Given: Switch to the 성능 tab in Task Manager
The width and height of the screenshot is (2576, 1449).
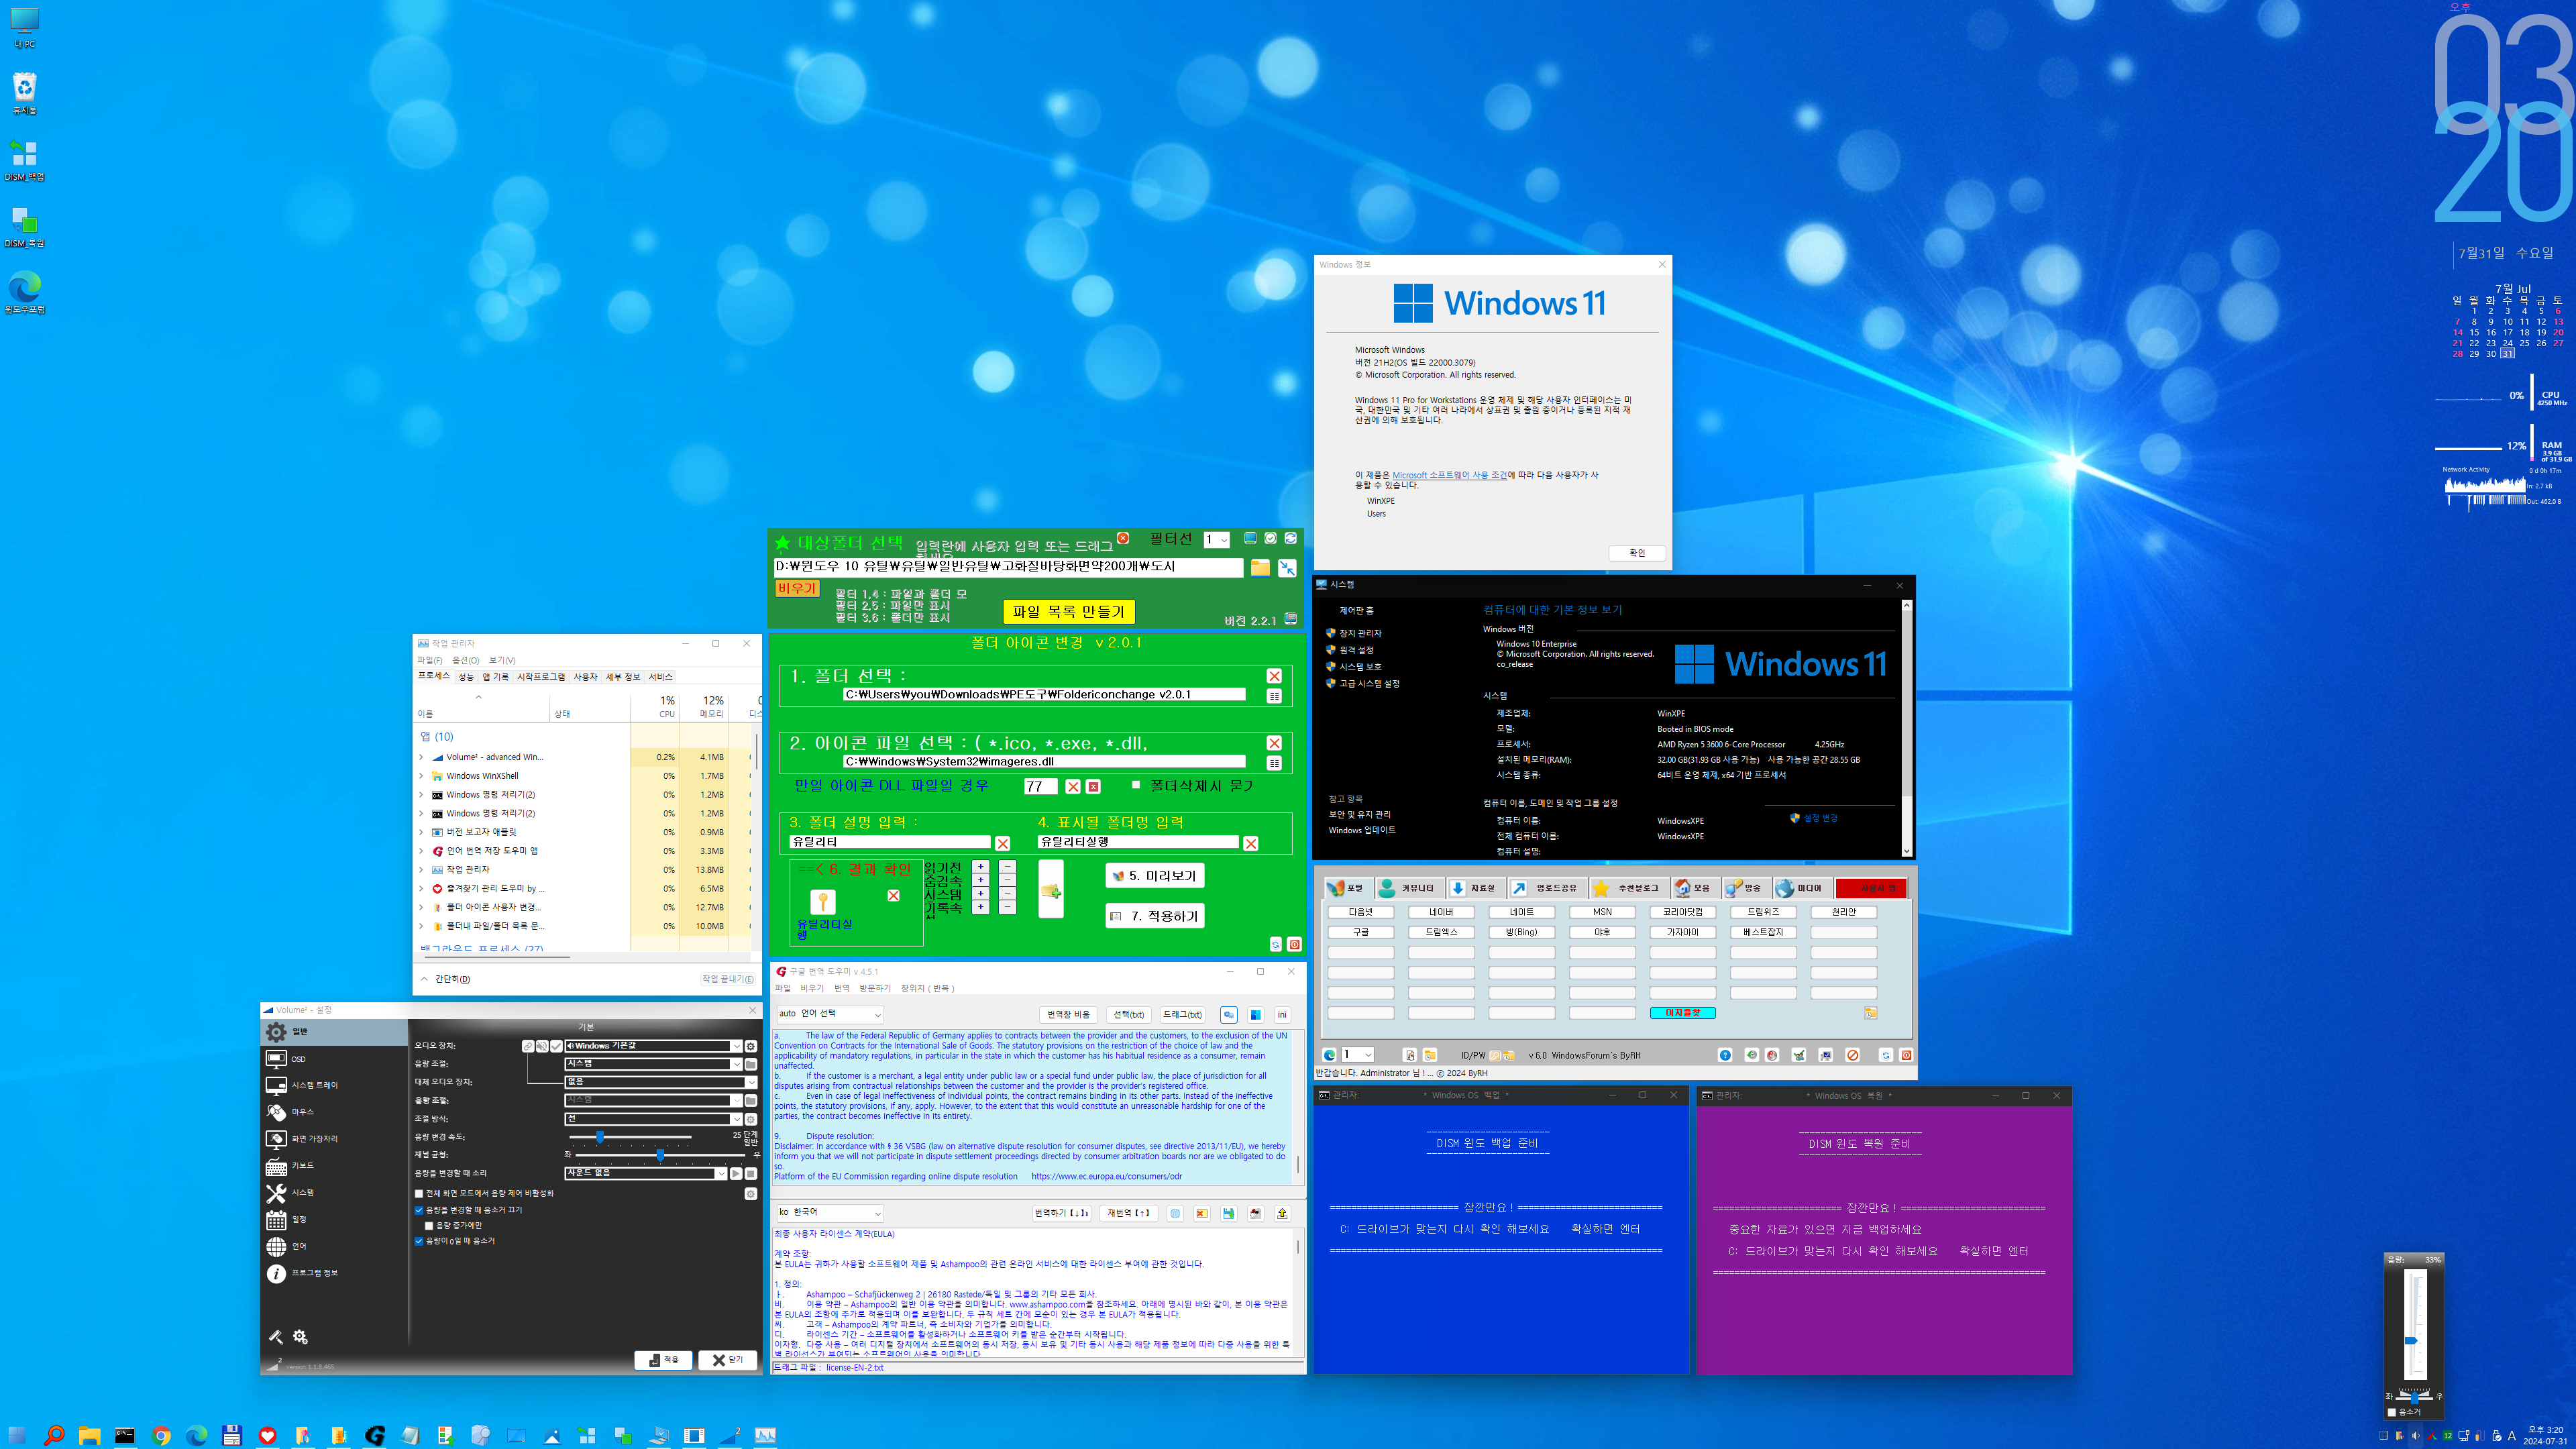Looking at the screenshot, I should [x=466, y=677].
